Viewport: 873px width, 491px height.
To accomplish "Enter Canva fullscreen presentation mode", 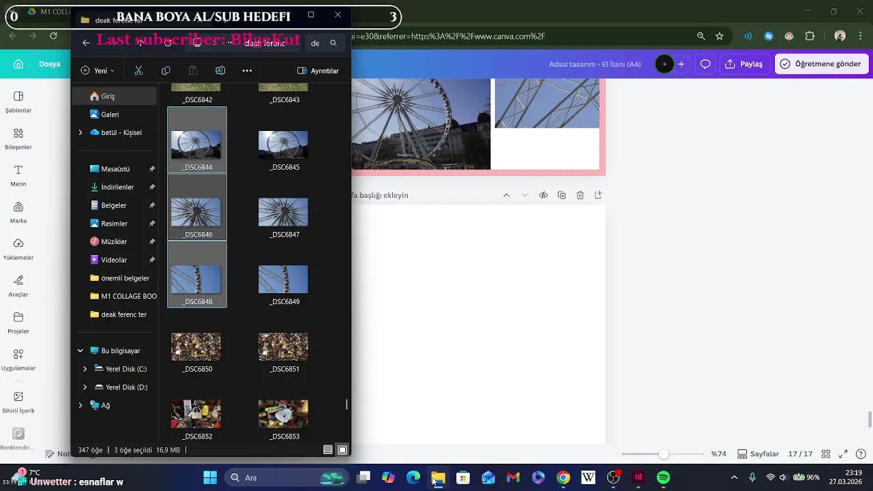I will (x=844, y=454).
